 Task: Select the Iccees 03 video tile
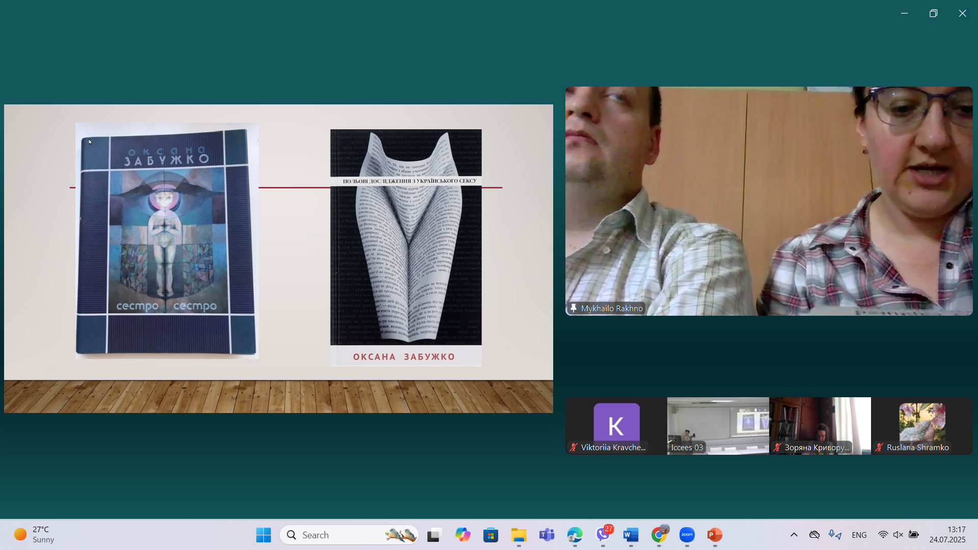[718, 426]
